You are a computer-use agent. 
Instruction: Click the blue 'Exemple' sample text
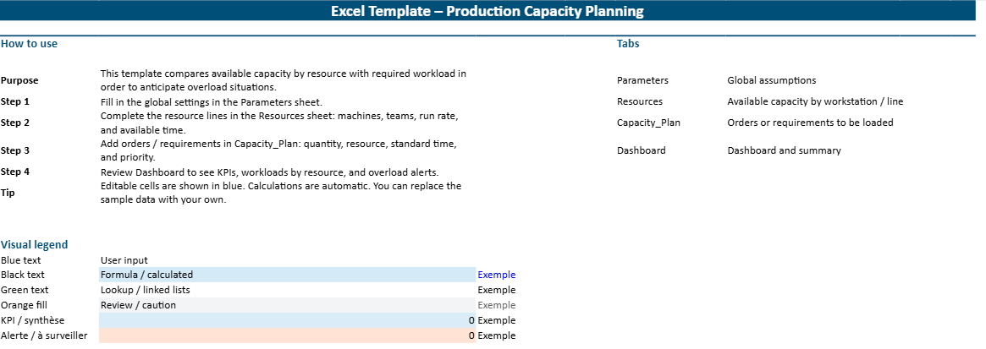[x=496, y=275]
